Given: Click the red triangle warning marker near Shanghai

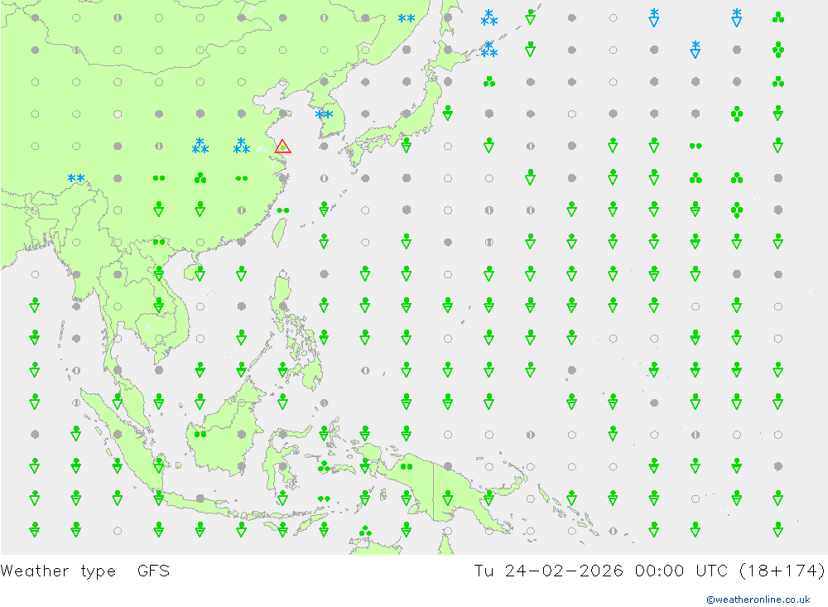Looking at the screenshot, I should click(x=282, y=147).
